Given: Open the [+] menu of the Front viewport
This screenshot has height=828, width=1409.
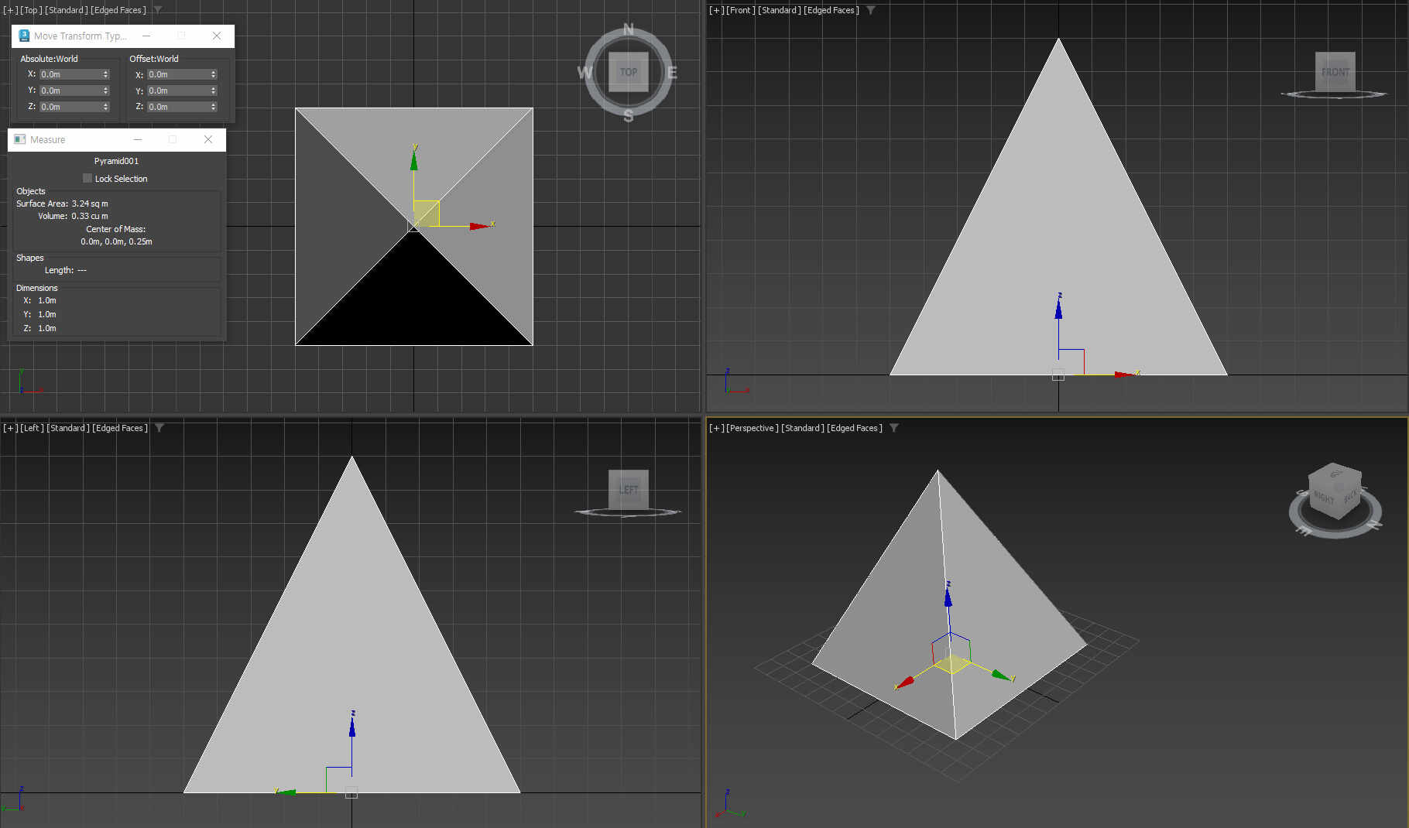Looking at the screenshot, I should 716,10.
